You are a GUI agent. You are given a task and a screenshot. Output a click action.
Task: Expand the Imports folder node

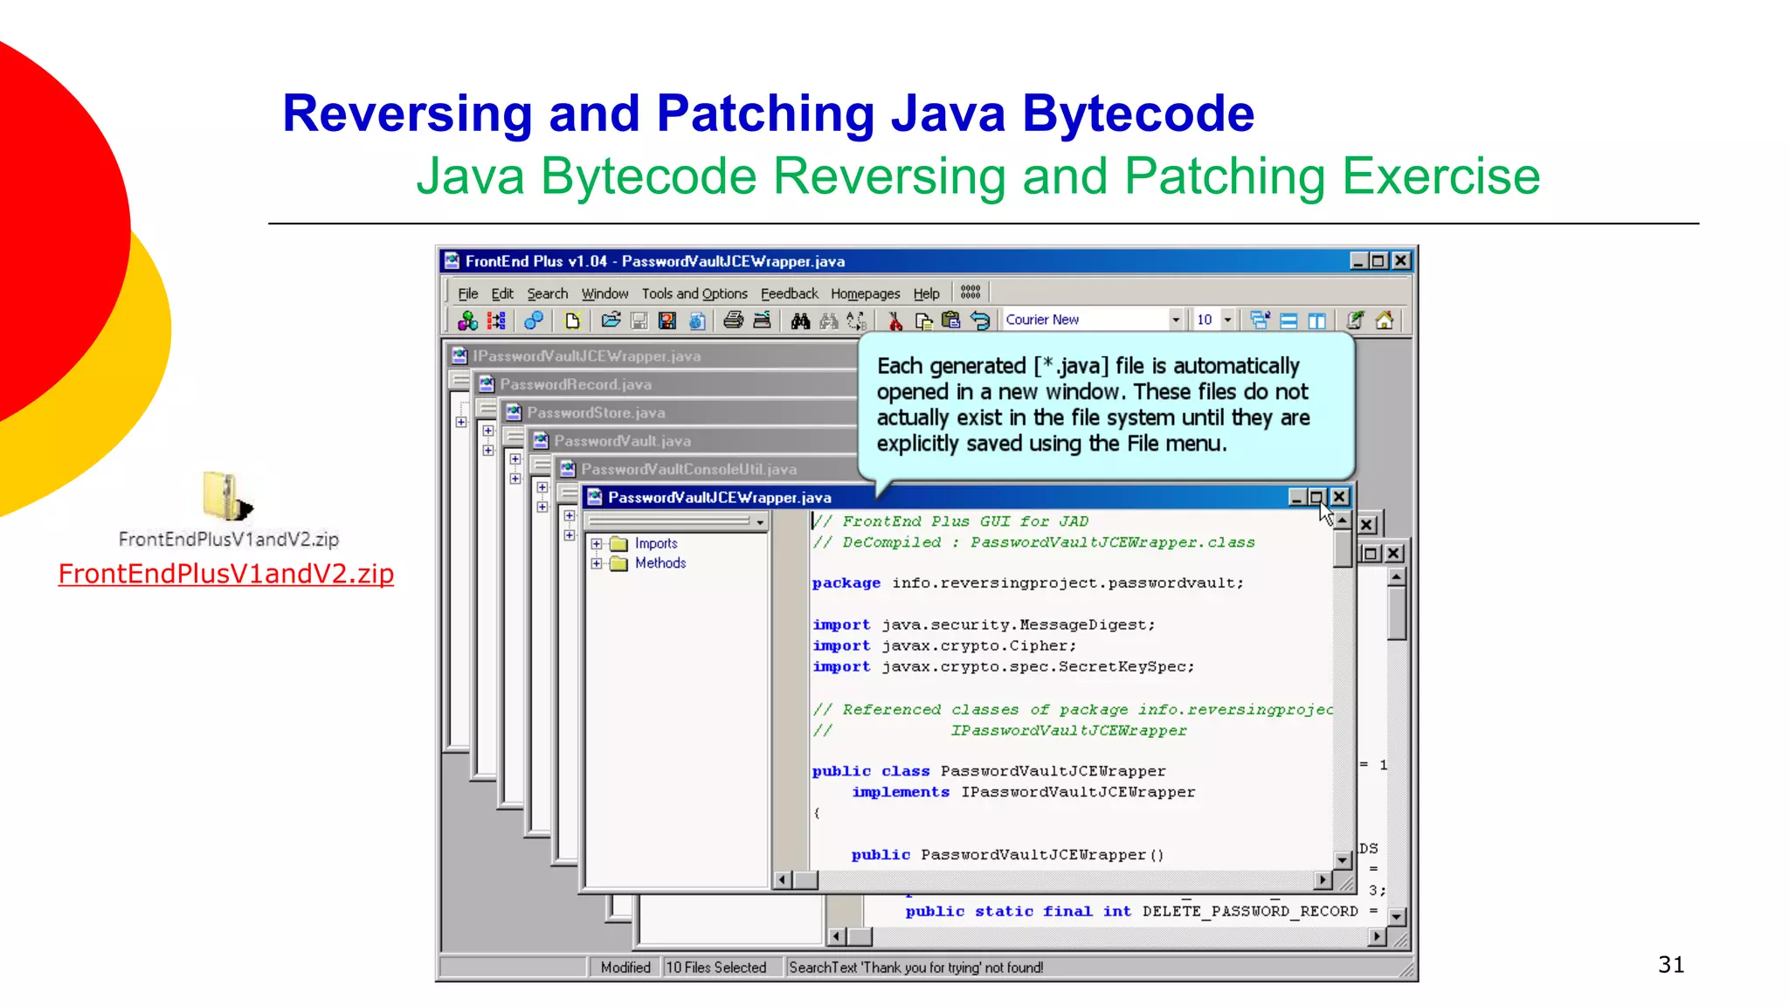(x=597, y=544)
